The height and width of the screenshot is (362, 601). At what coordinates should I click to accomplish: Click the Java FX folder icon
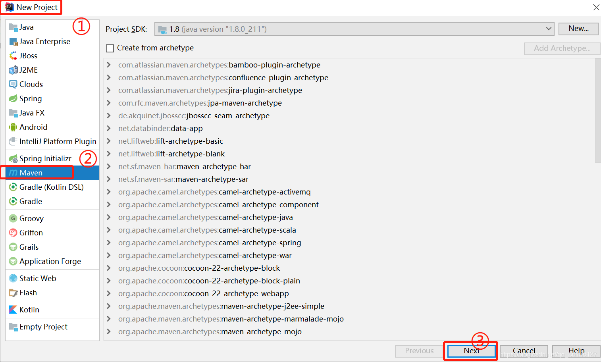point(13,113)
